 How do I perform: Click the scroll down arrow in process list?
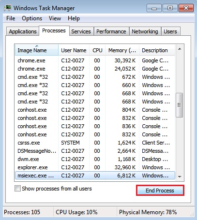coord(180,177)
